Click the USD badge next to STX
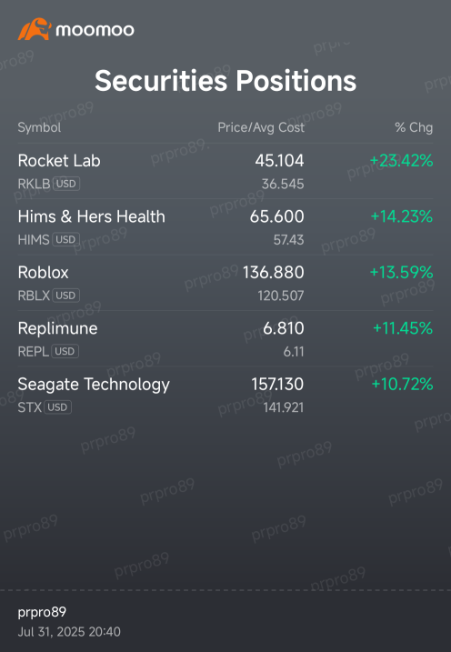This screenshot has height=652, width=451. pos(58,407)
